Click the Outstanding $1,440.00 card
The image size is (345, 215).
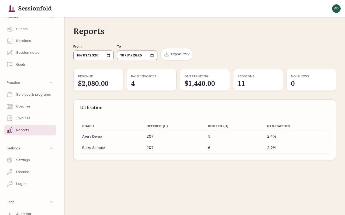205,80
